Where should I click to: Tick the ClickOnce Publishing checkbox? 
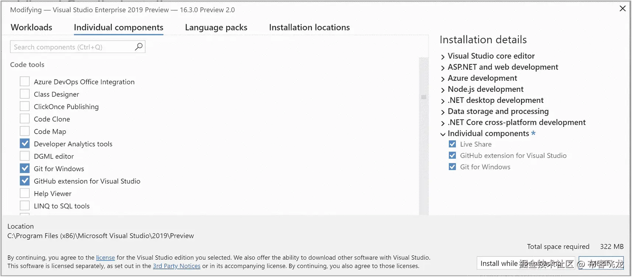click(25, 107)
